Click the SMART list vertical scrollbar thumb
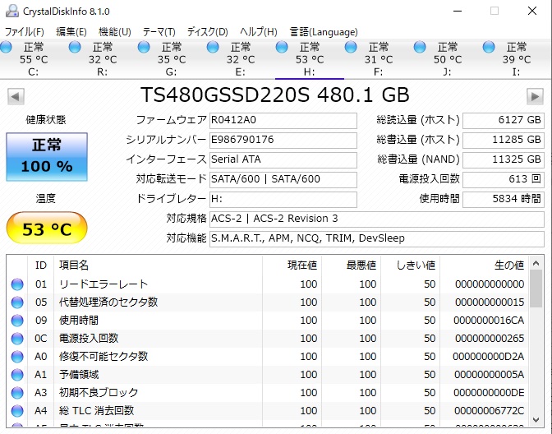This screenshot has width=552, height=434. tap(536, 289)
